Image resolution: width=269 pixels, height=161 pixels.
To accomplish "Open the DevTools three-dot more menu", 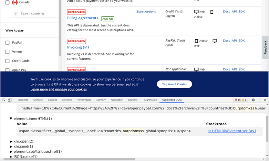I will pos(259,100).
